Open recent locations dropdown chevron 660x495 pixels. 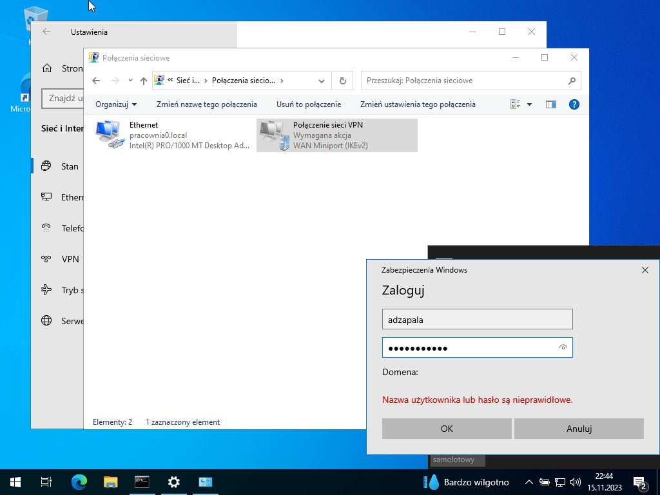[x=130, y=81]
